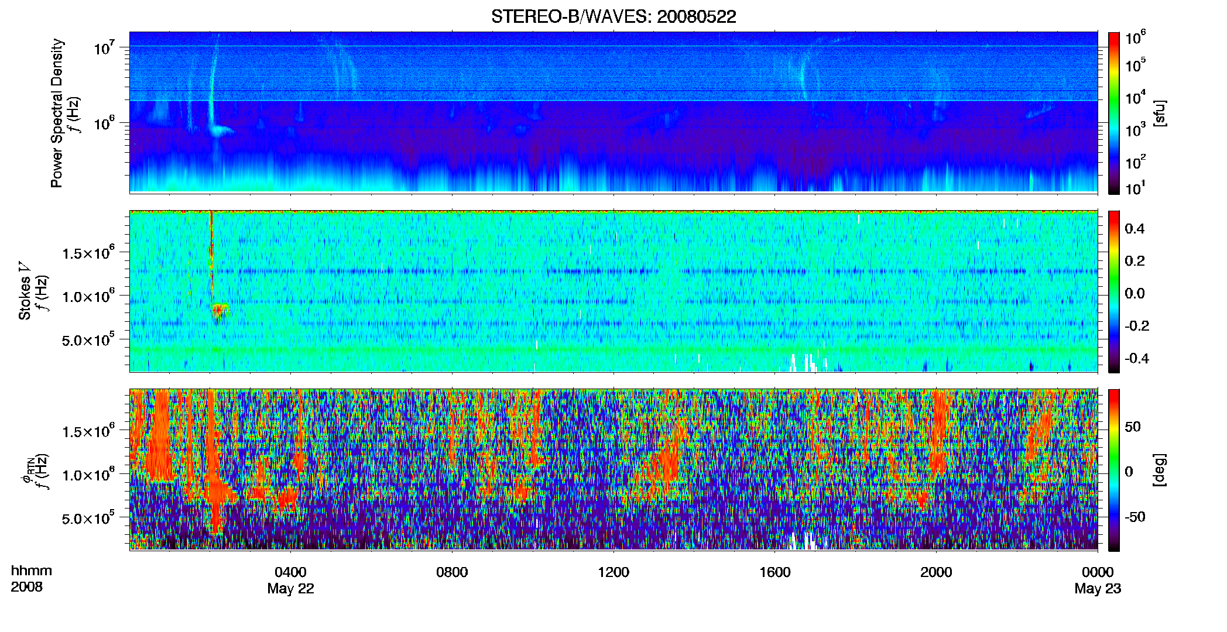
Task: Click the 0400 time tick label
Action: [290, 572]
